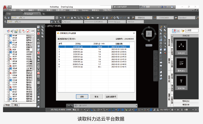Click the Save icon in the toolbar

pos(64,18)
